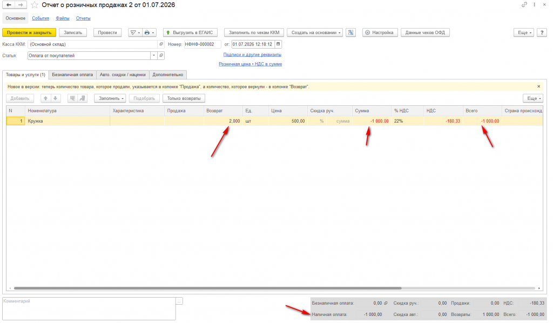Click the horizontal scrollbar under the table
The image size is (553, 323).
pos(207,288)
